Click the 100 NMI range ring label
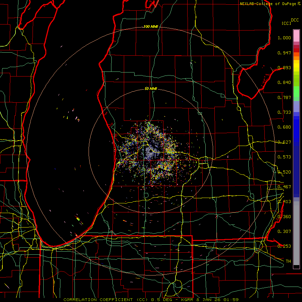 pyautogui.click(x=151, y=27)
